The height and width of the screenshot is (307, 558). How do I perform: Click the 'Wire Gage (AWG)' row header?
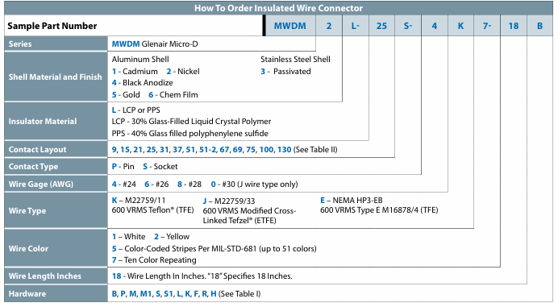[56, 184]
